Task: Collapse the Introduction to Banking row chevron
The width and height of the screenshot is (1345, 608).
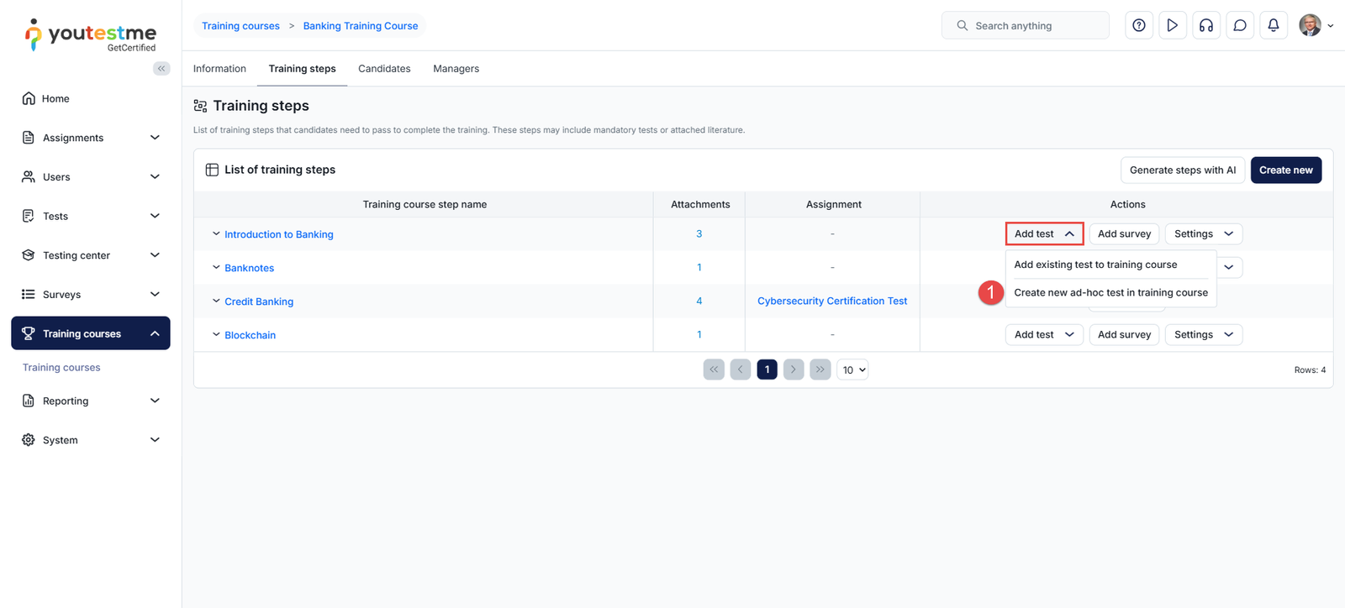Action: pyautogui.click(x=216, y=234)
